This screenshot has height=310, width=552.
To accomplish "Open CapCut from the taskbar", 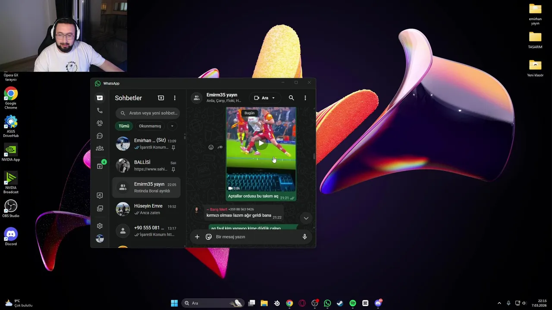I will pos(365,303).
